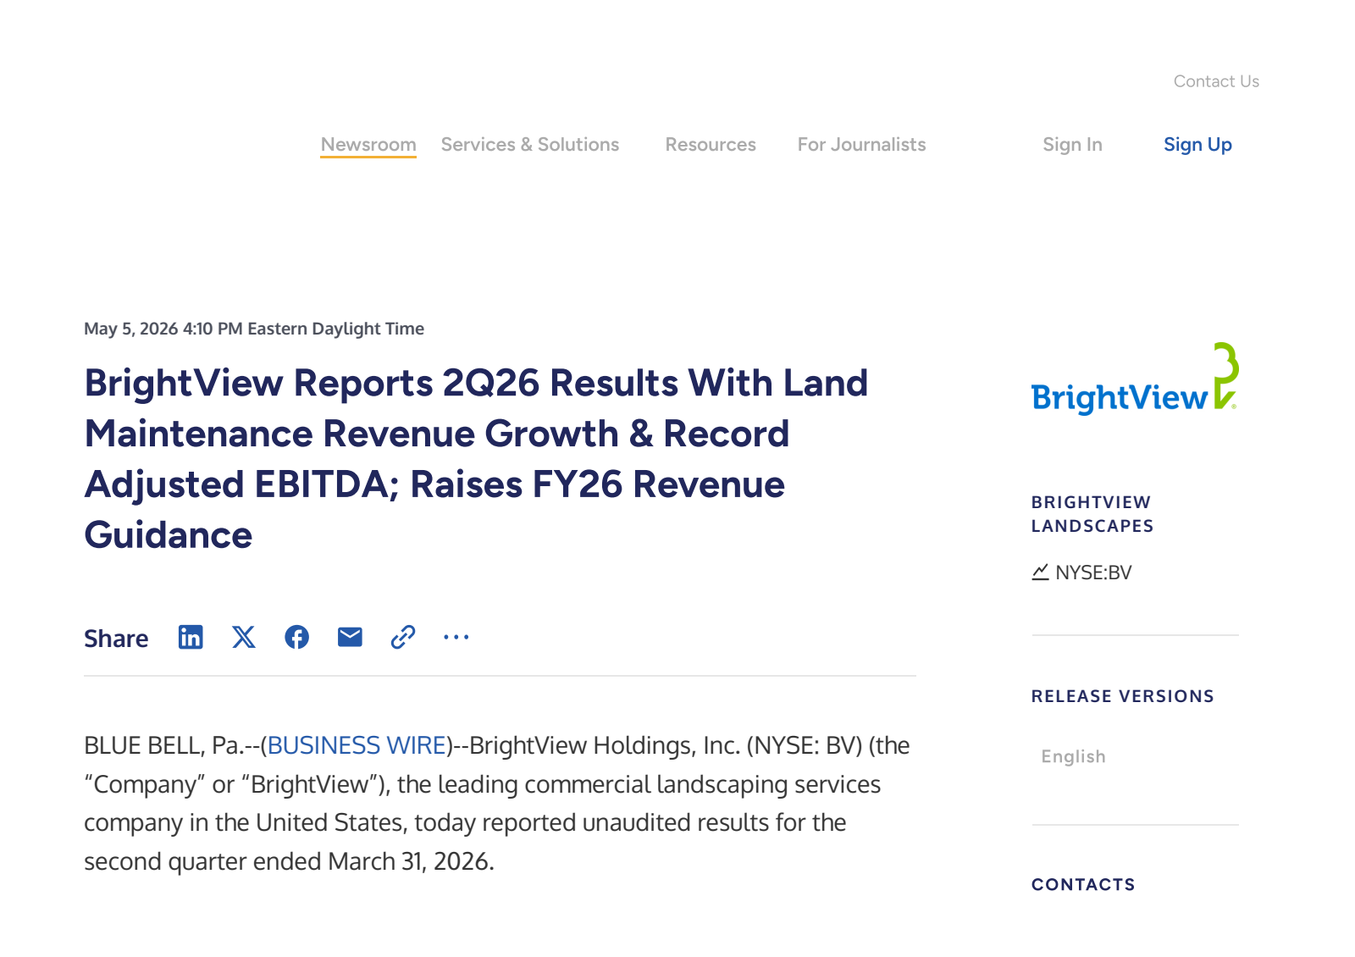Image resolution: width=1355 pixels, height=957 pixels.
Task: Copy the release link icon
Action: (x=403, y=637)
